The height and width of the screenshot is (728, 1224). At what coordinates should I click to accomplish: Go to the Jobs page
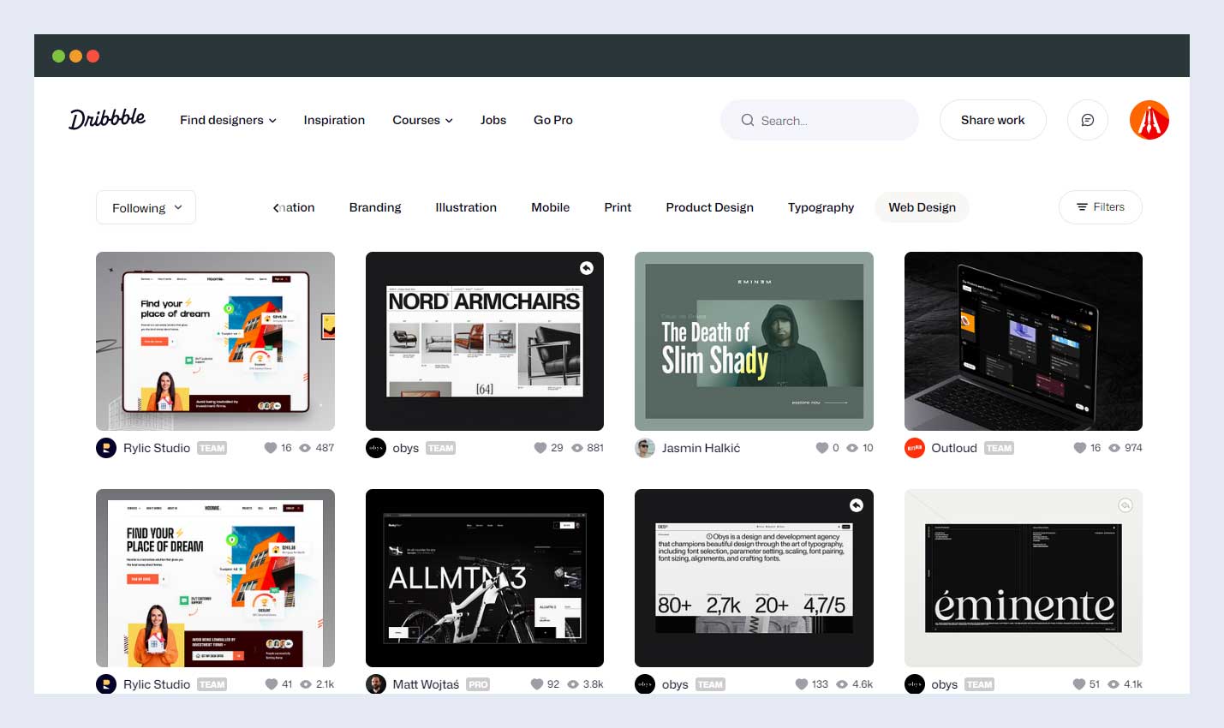(493, 120)
